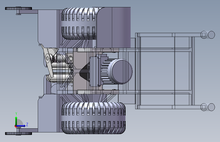Select the solid cover block beside upper tire
Screen dimensions: 220x142
[x=113, y=27]
